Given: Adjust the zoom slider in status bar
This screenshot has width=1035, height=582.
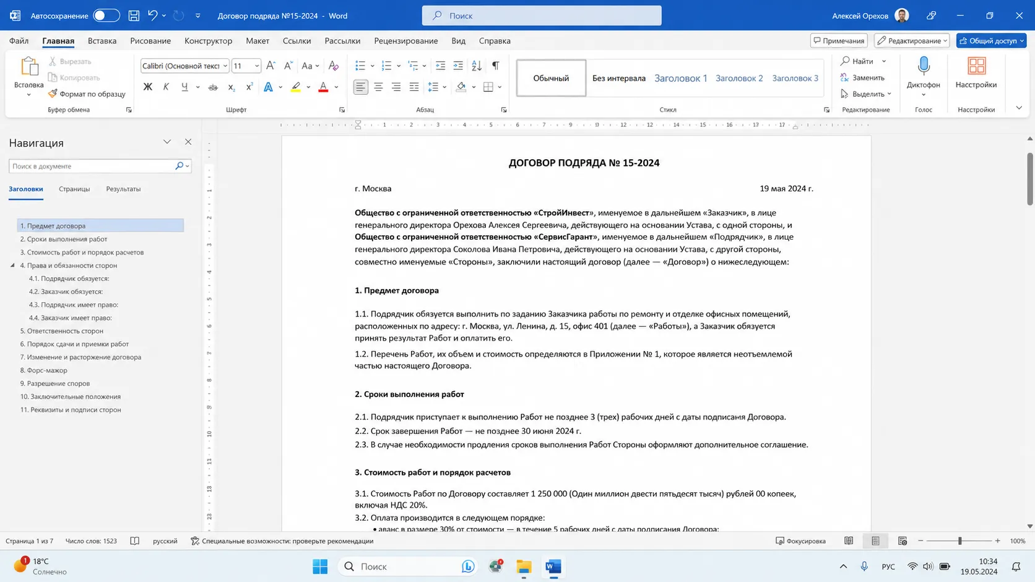Looking at the screenshot, I should click(959, 541).
